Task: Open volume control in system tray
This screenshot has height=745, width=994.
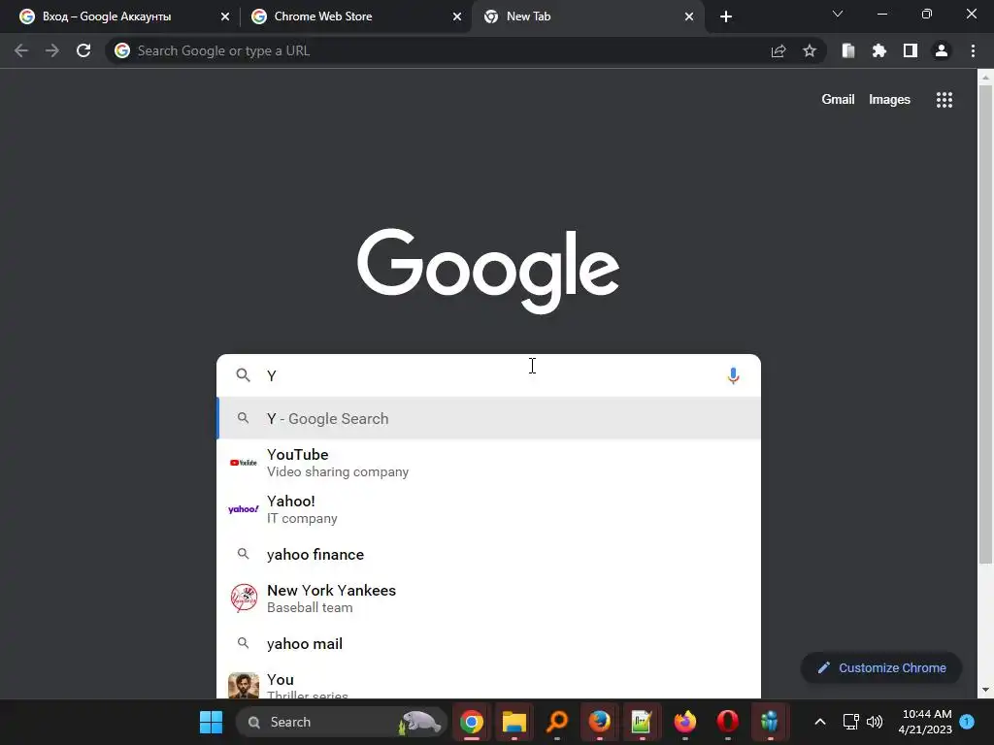Action: [x=875, y=722]
